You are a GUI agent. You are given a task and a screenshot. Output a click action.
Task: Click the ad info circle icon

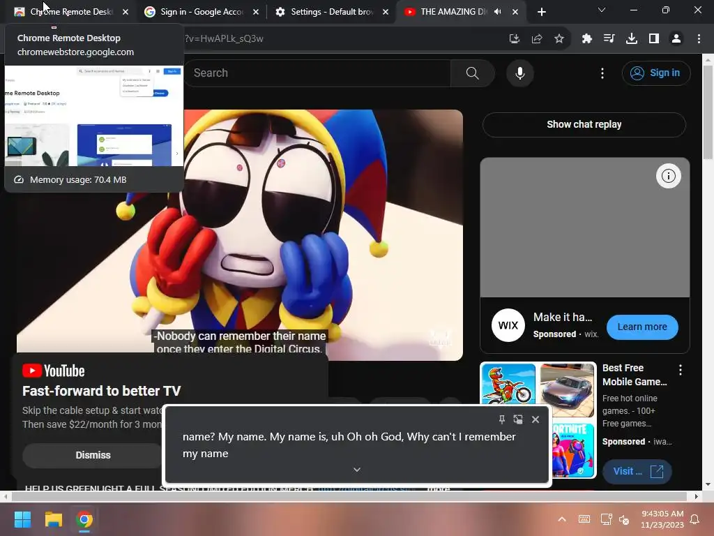pyautogui.click(x=669, y=176)
